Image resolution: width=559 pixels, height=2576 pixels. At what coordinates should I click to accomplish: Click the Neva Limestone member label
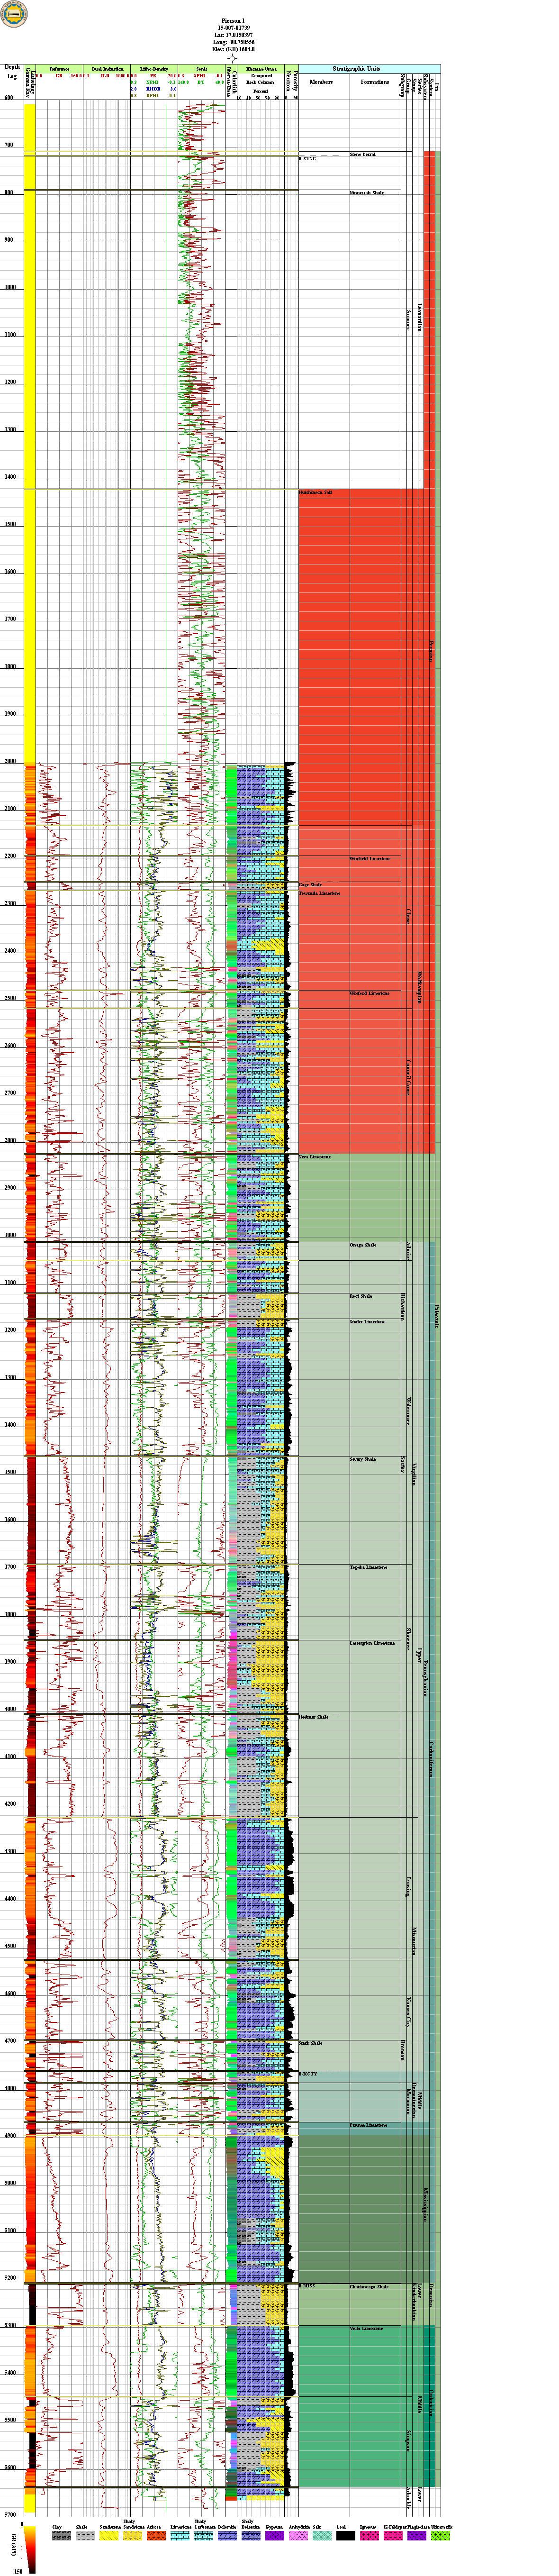coord(315,1157)
